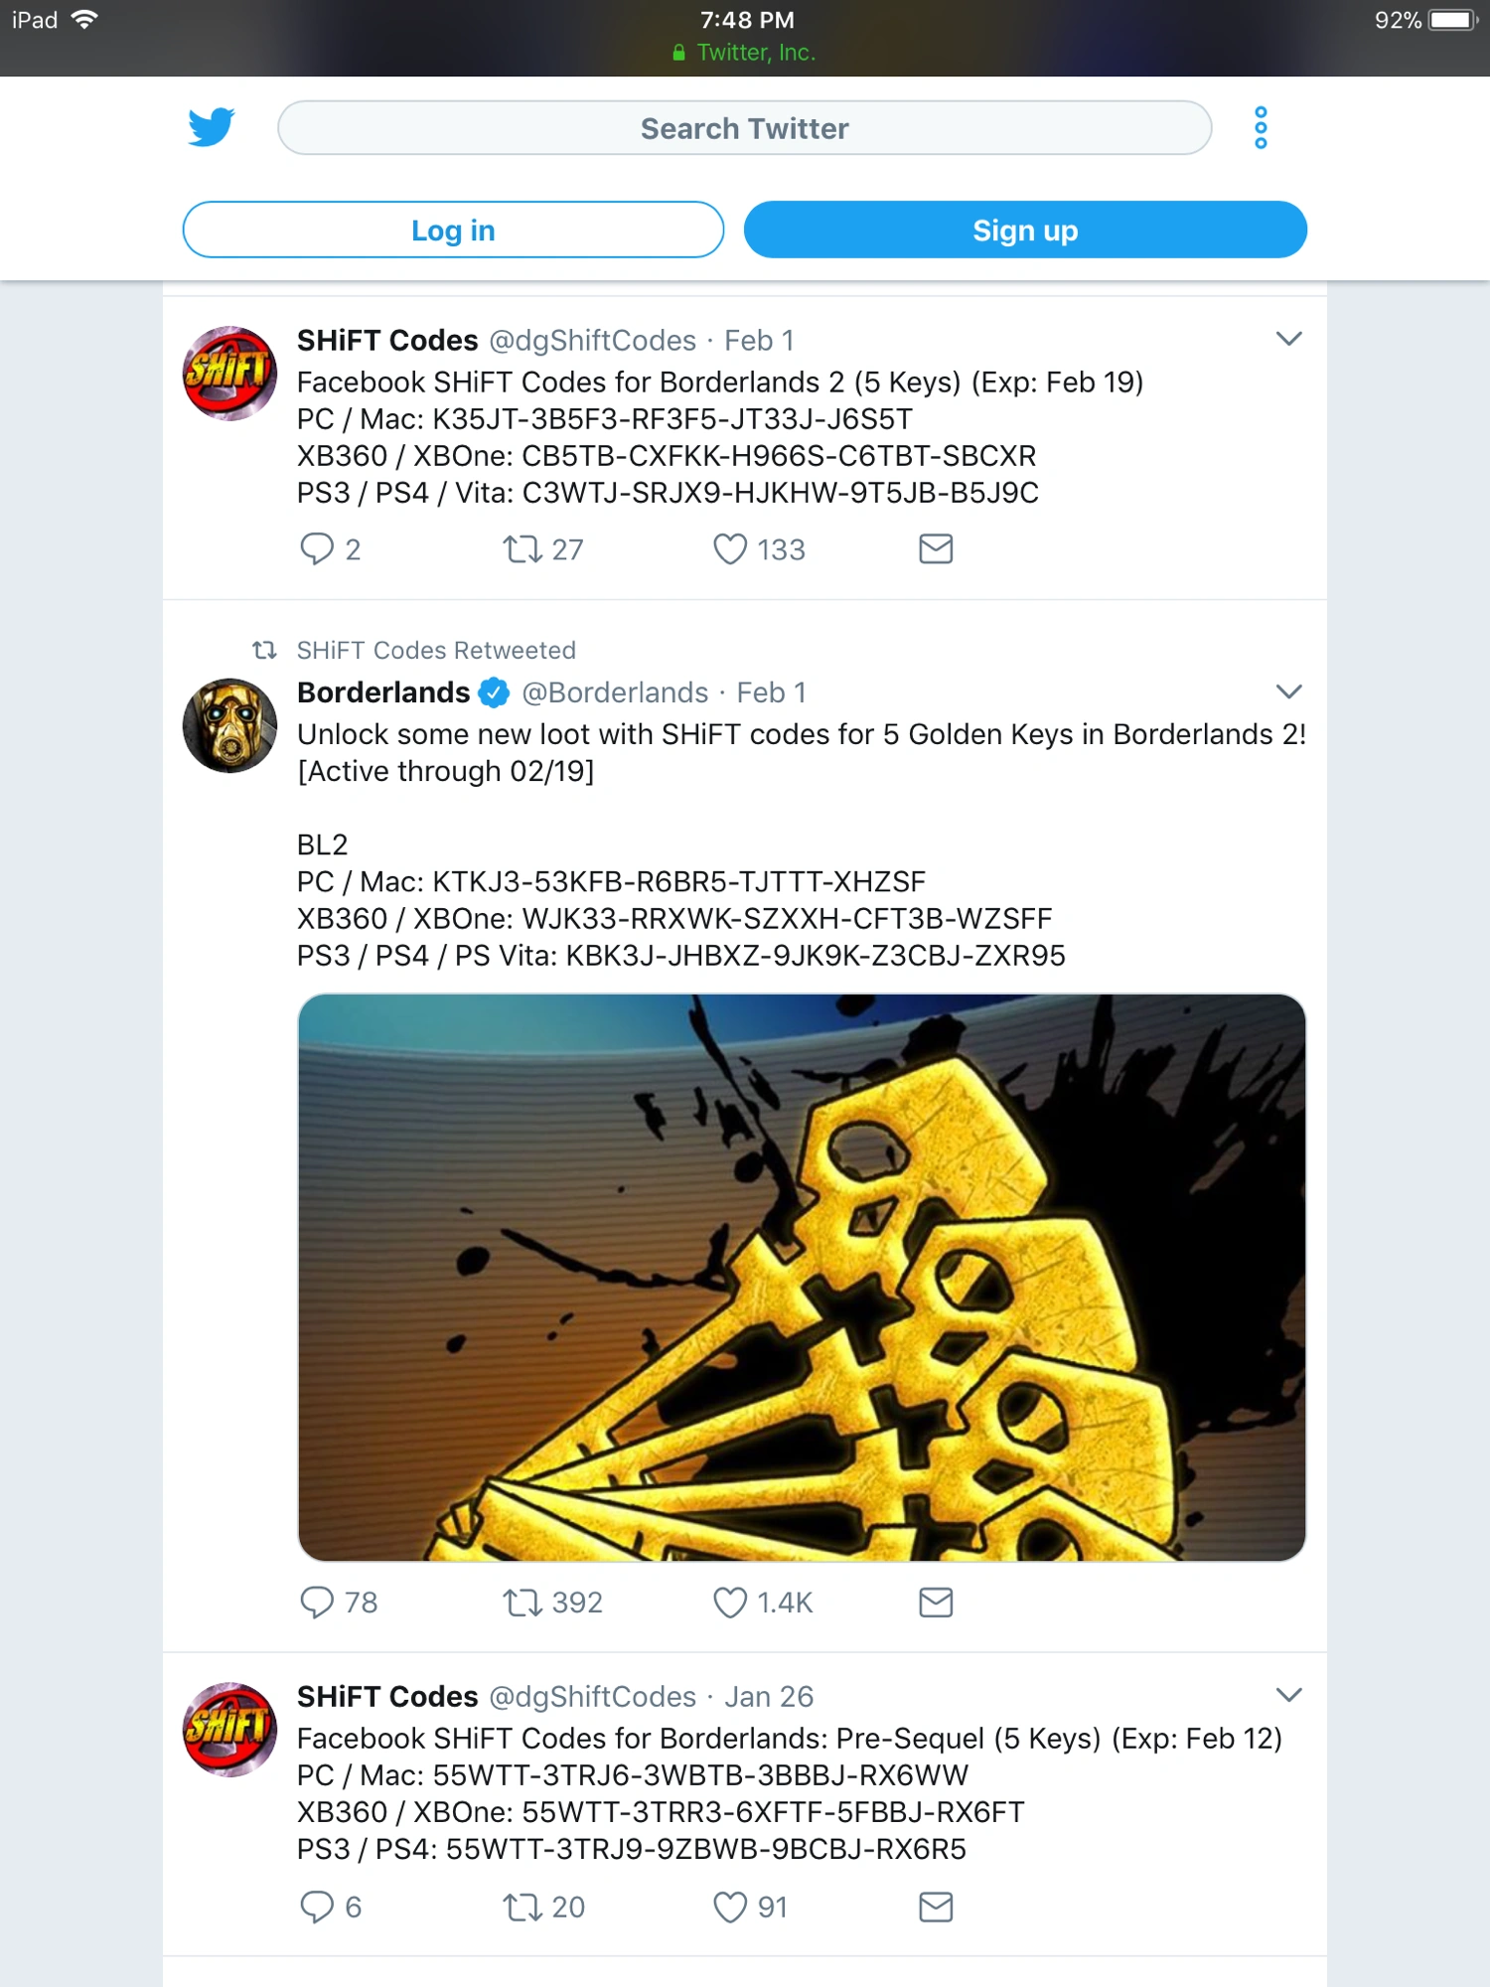This screenshot has height=1987, width=1490.
Task: Share the Feb 1 SHiFT Codes tweet via message
Action: (x=936, y=549)
